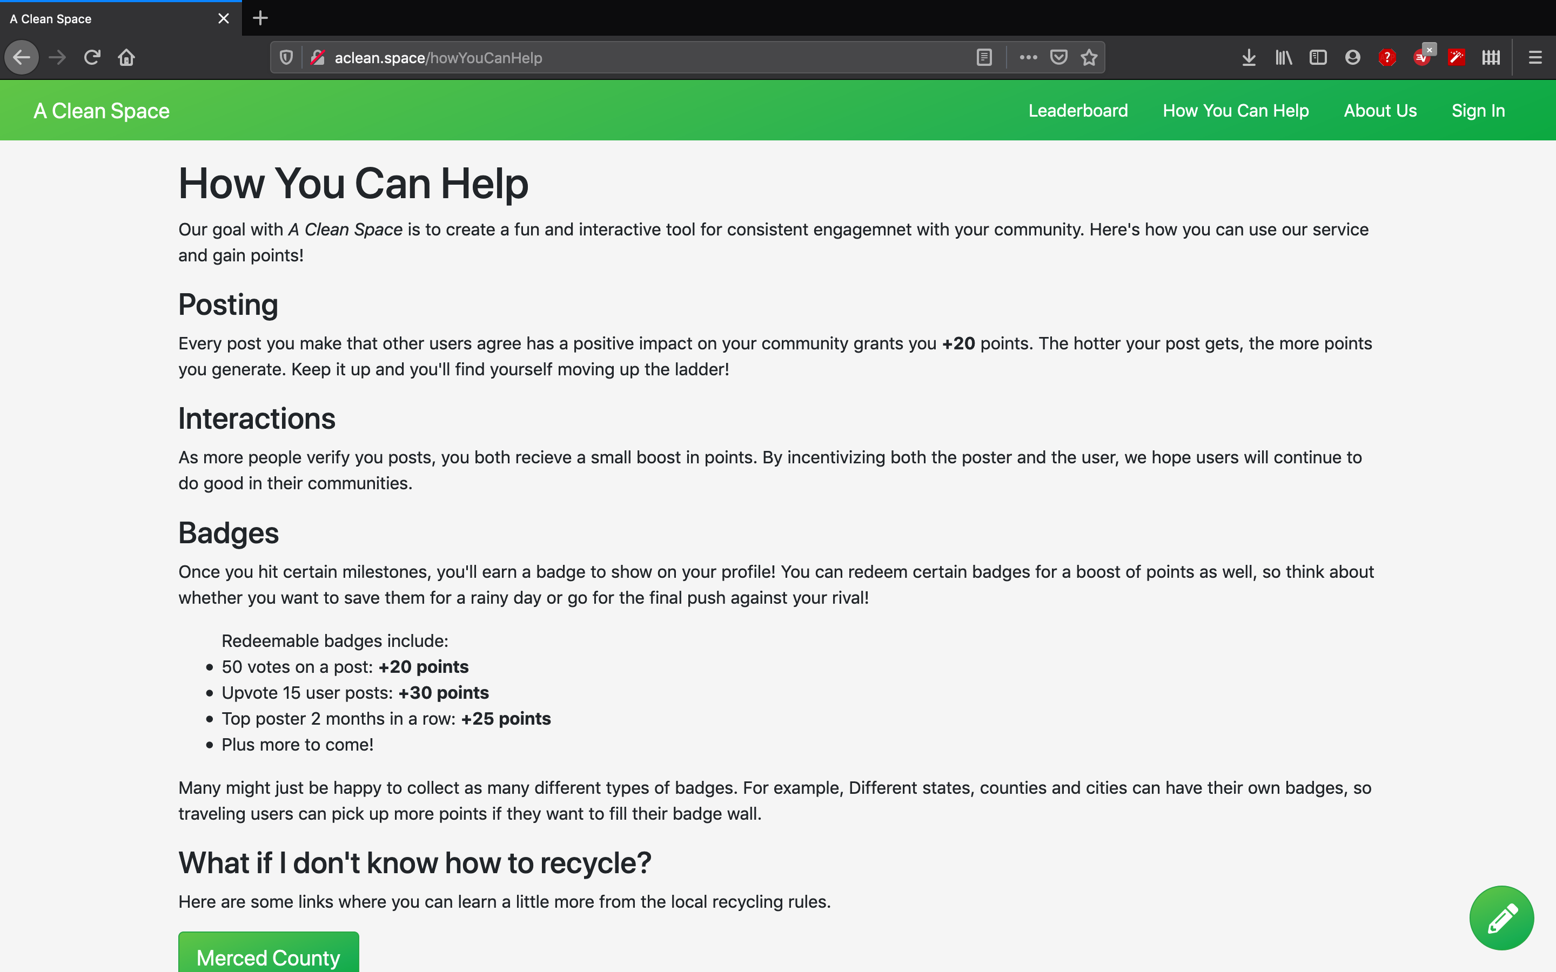Reload the current page
1556x972 pixels.
point(92,58)
